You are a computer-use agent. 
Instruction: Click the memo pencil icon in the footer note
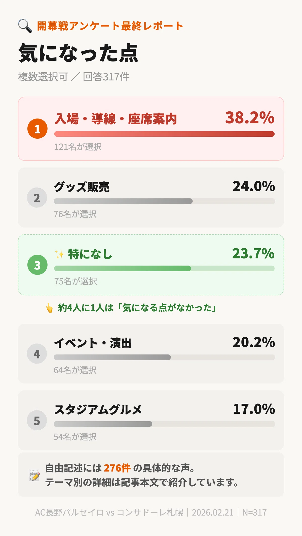pos(34,475)
